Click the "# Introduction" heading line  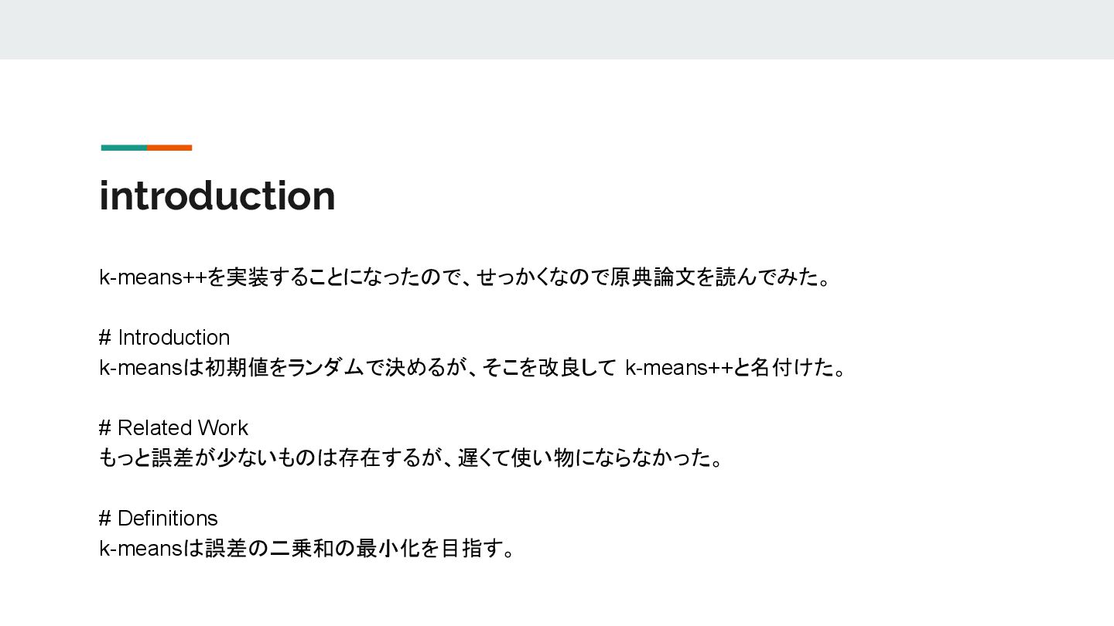(x=165, y=338)
